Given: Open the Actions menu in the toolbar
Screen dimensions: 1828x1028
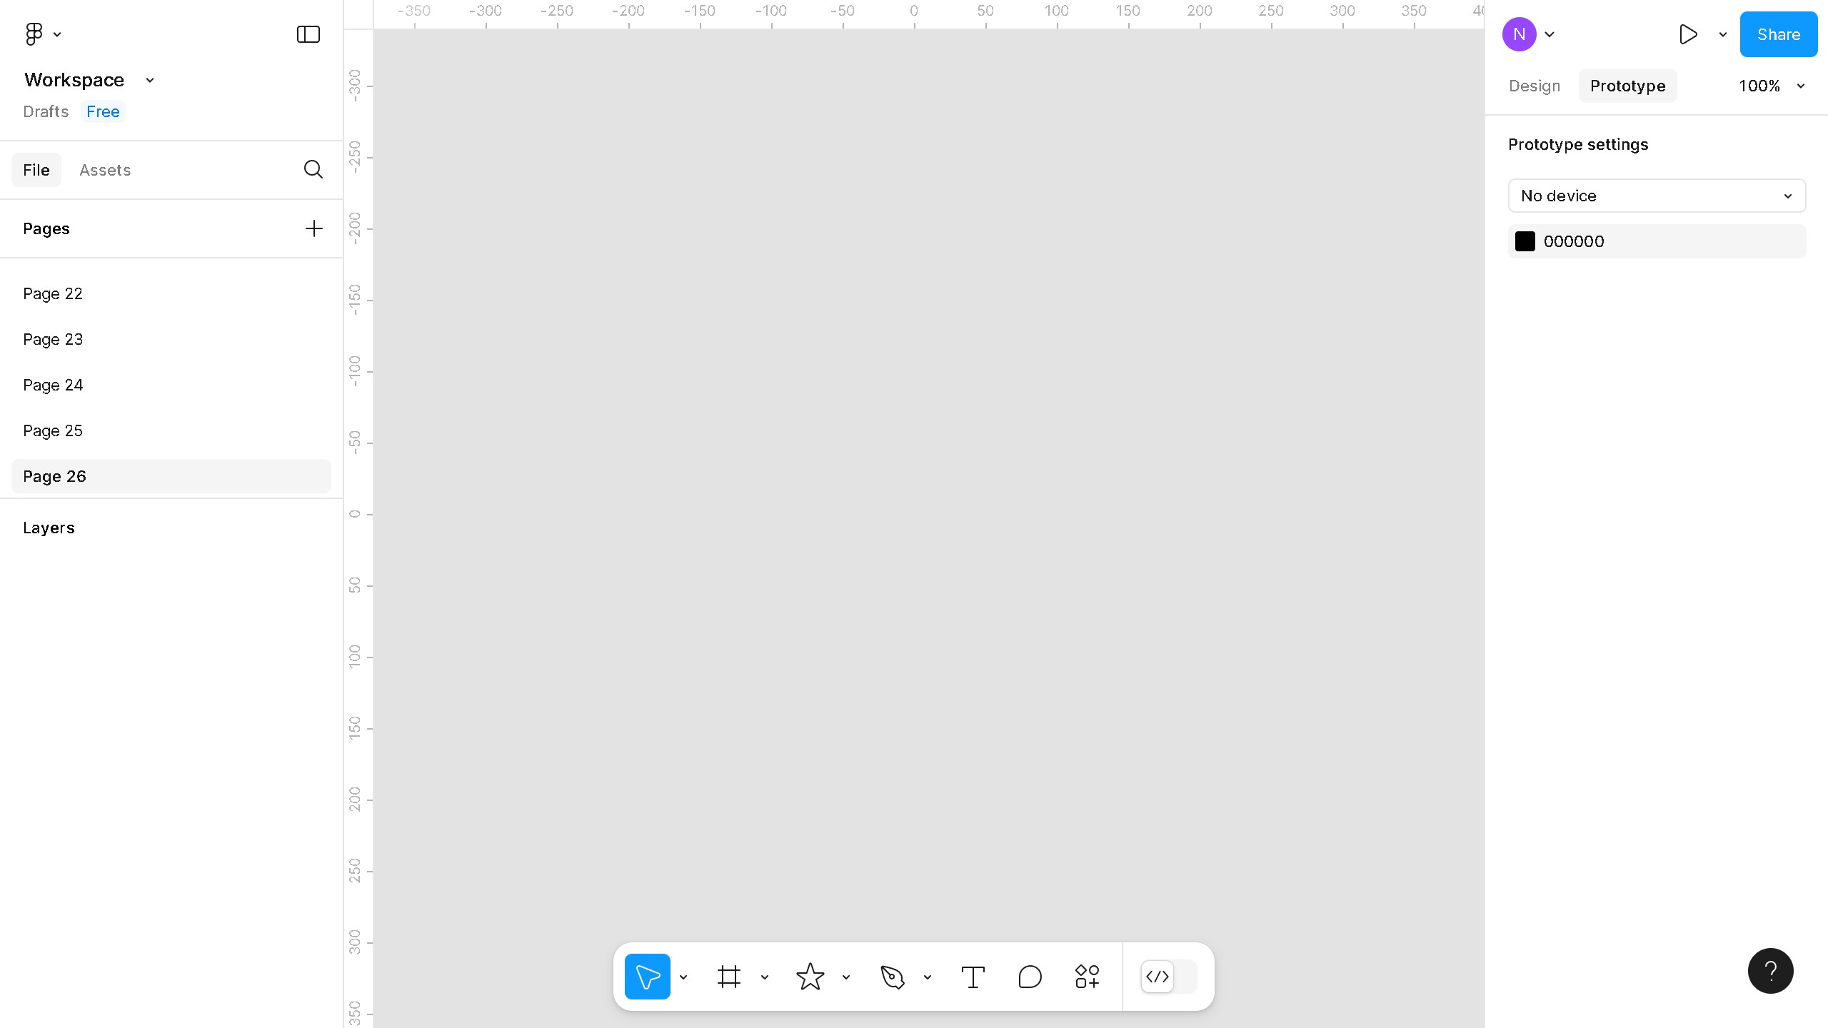Looking at the screenshot, I should (1086, 976).
